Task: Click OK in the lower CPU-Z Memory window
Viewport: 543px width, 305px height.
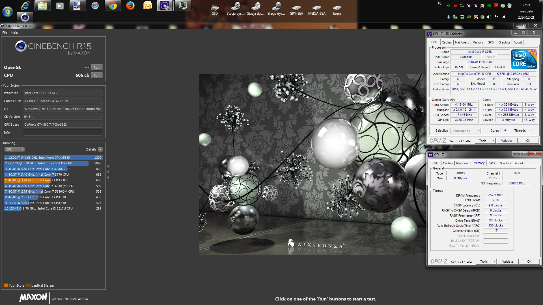Action: (529, 262)
